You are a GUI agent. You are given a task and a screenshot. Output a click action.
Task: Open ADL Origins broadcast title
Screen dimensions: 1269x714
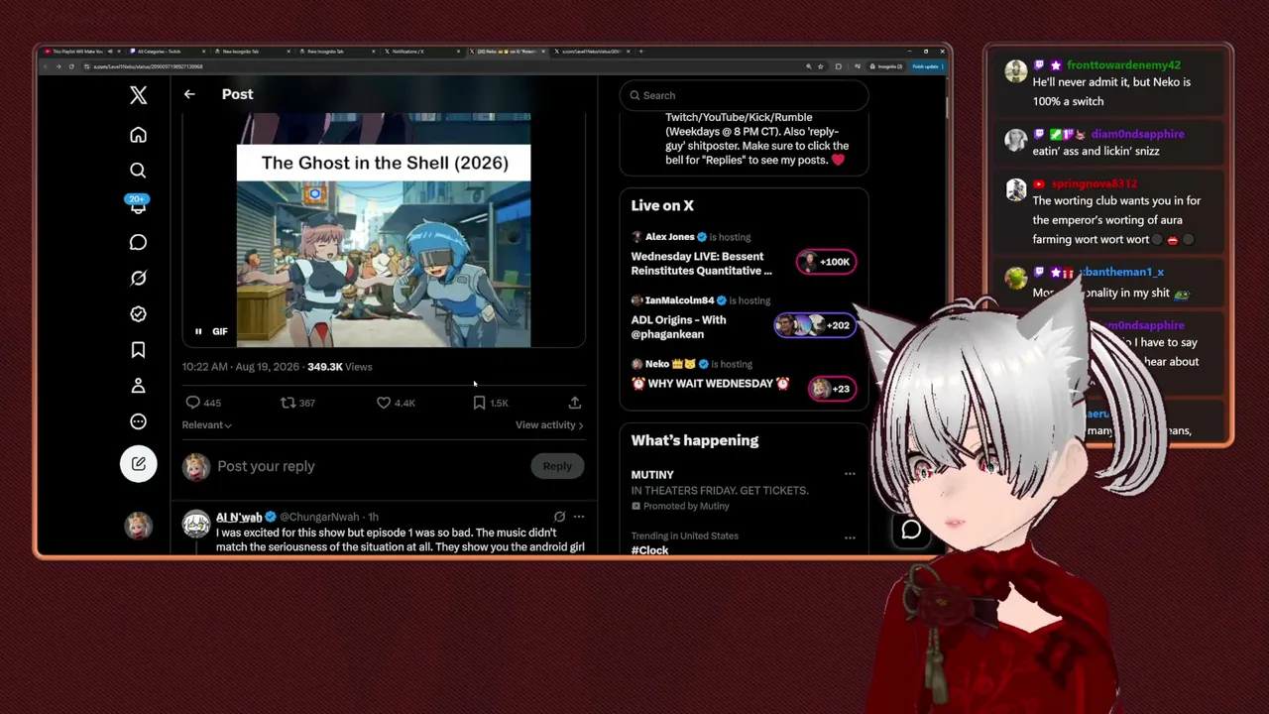[678, 327]
